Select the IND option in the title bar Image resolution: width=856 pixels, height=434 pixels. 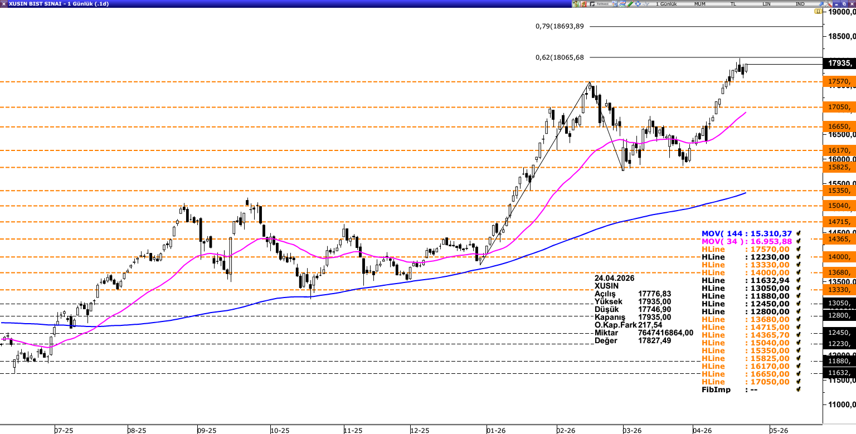tap(800, 4)
